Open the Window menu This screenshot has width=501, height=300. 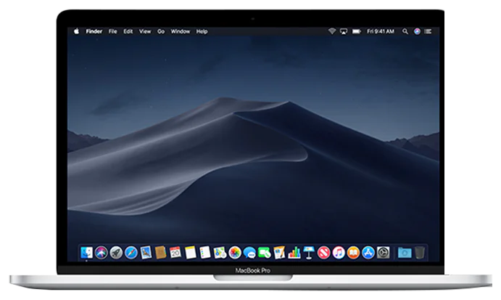(181, 31)
